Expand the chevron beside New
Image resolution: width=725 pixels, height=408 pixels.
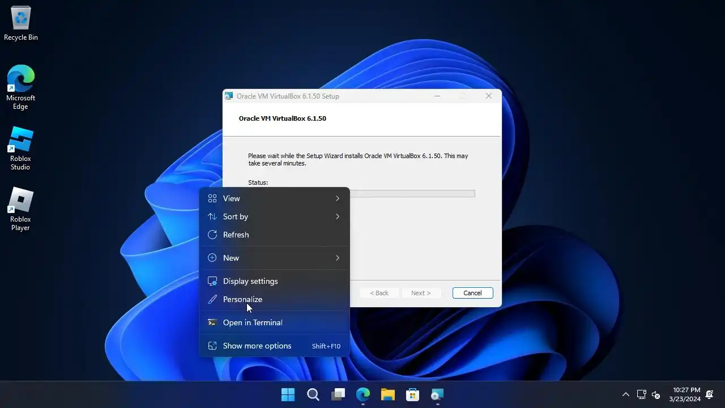[x=337, y=258]
